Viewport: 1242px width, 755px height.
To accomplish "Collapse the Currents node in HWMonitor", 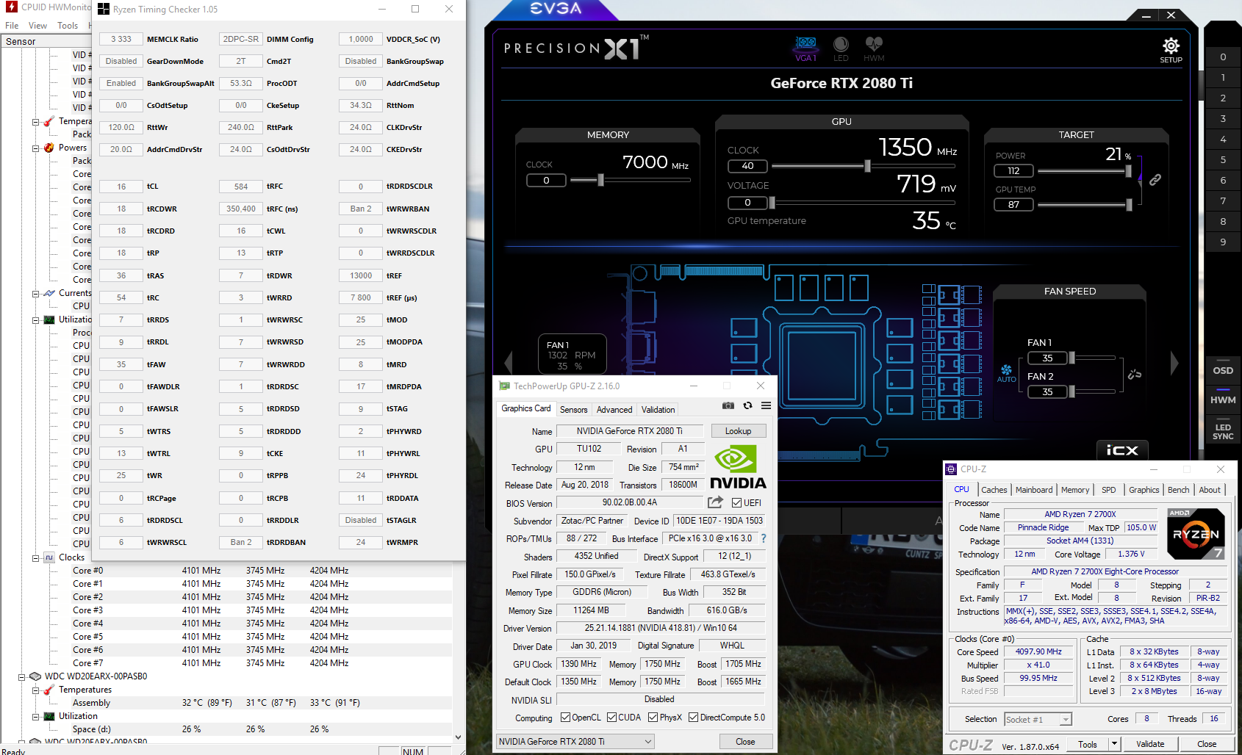I will coord(35,294).
